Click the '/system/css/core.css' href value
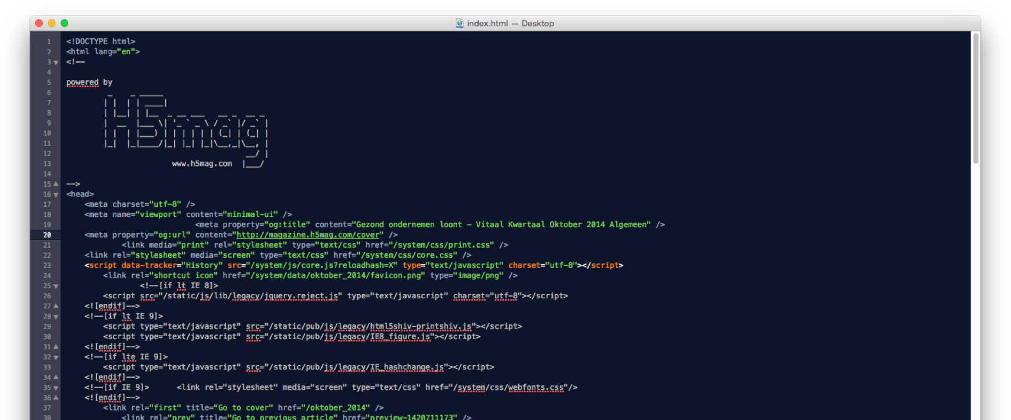1011x420 pixels. [x=407, y=255]
